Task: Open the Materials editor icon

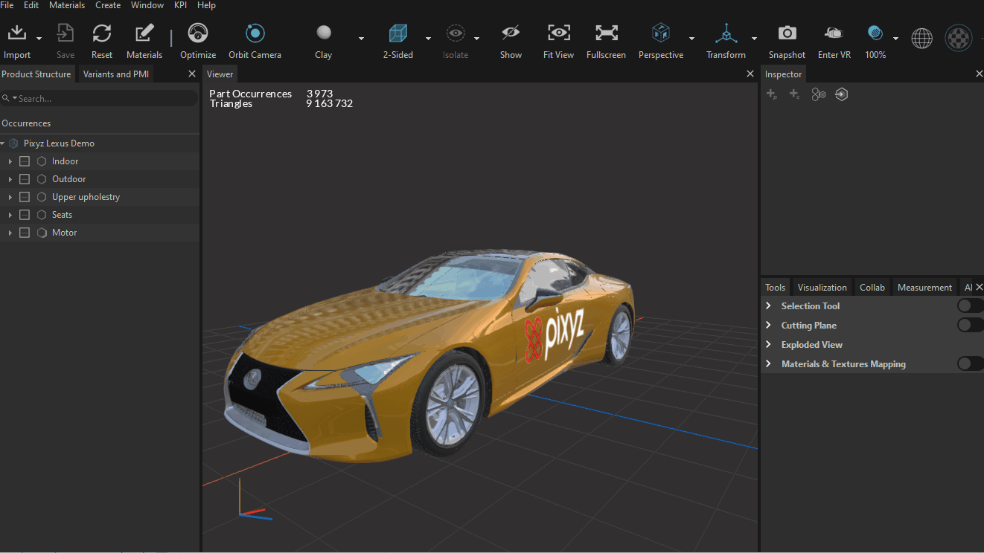Action: [x=144, y=33]
